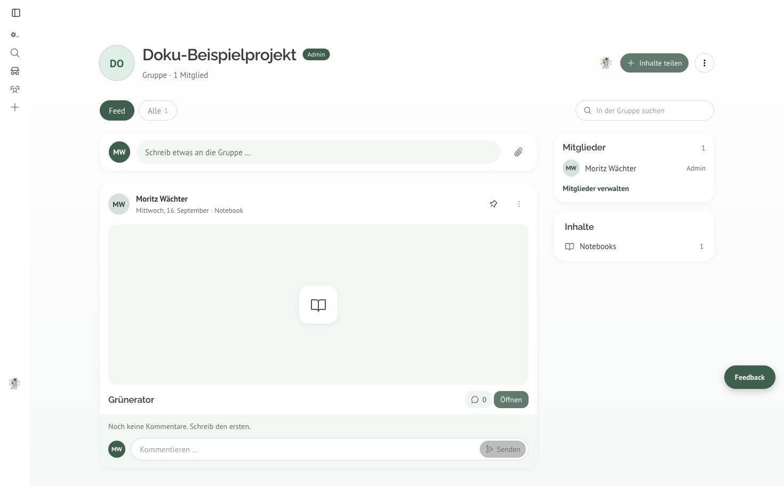Open user avatar at sidebar bottom
This screenshot has height=486, width=784.
[x=14, y=383]
